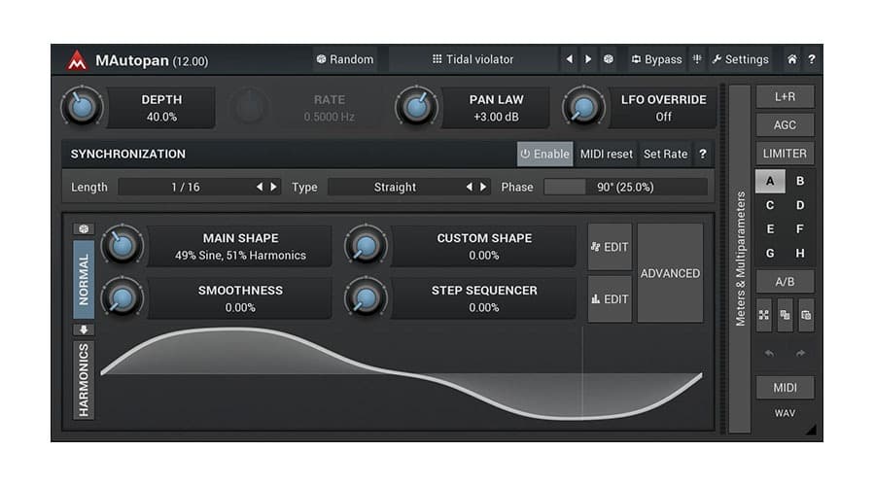Click Length next arrow
875x486 pixels.
click(273, 187)
